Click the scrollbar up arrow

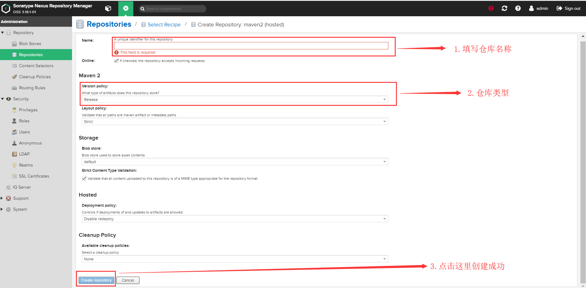583,36
